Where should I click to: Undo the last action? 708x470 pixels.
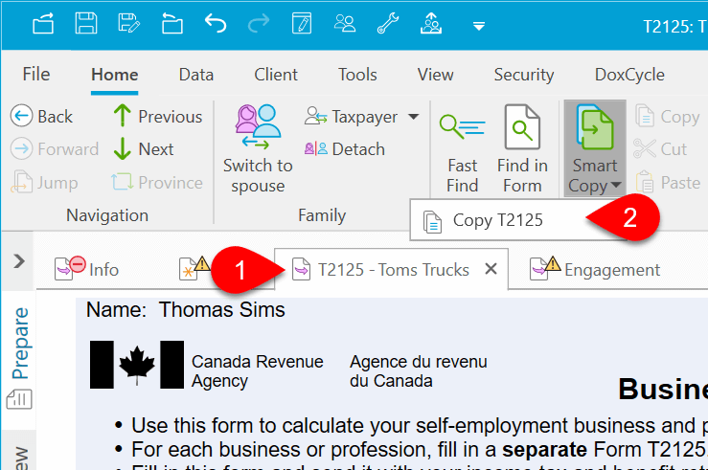216,23
